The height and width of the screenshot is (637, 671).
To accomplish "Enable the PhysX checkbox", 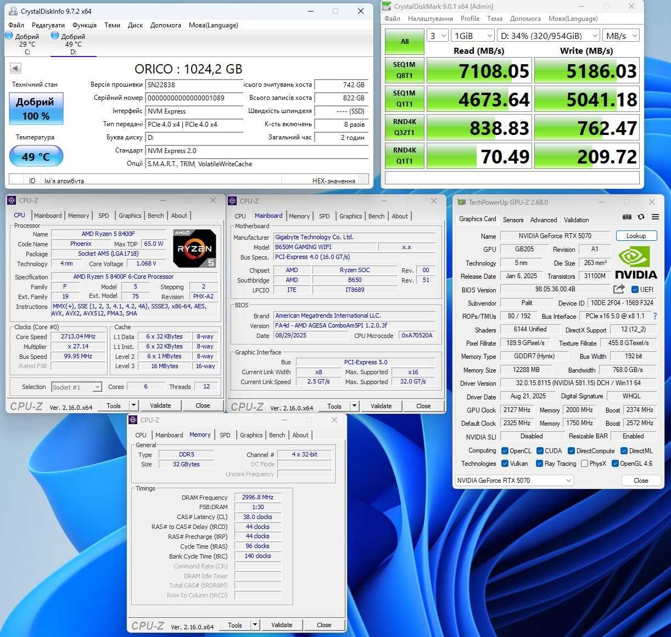I will [584, 464].
